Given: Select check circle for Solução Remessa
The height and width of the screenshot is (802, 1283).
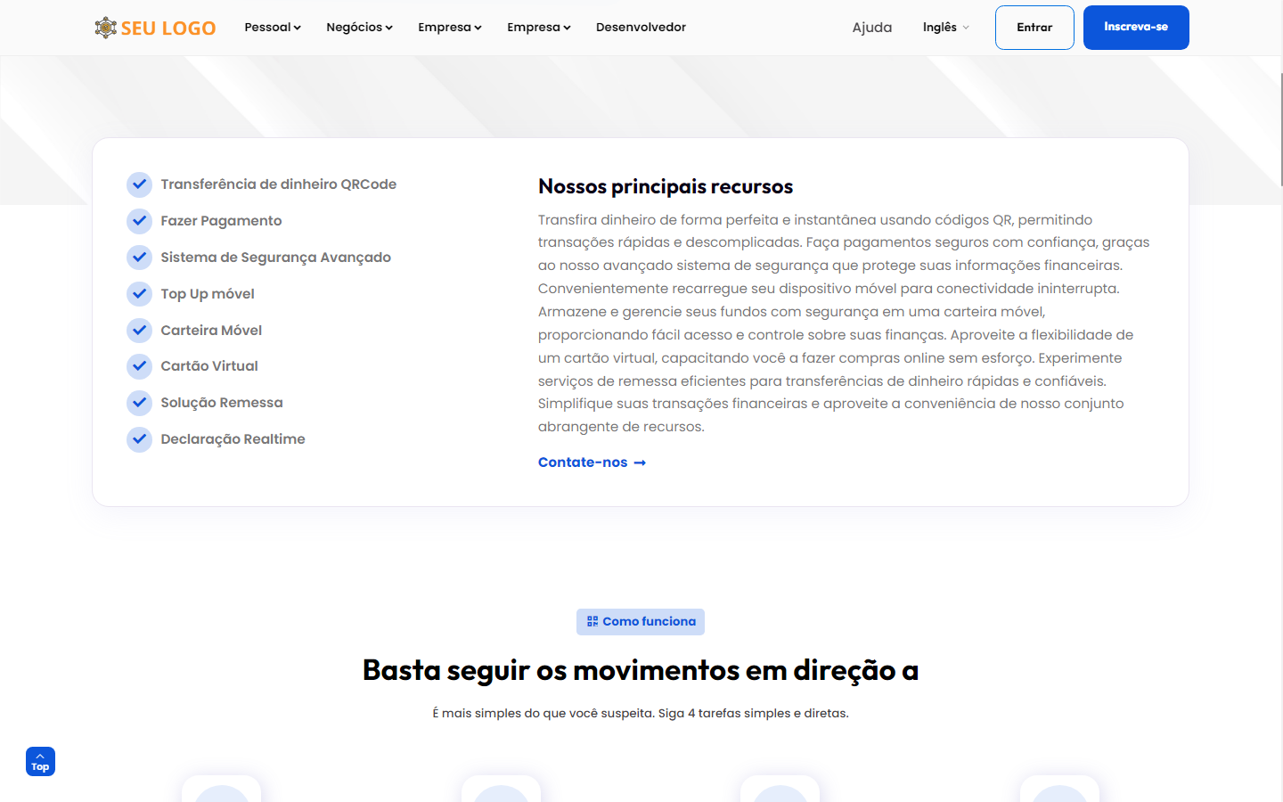Looking at the screenshot, I should tap(139, 403).
